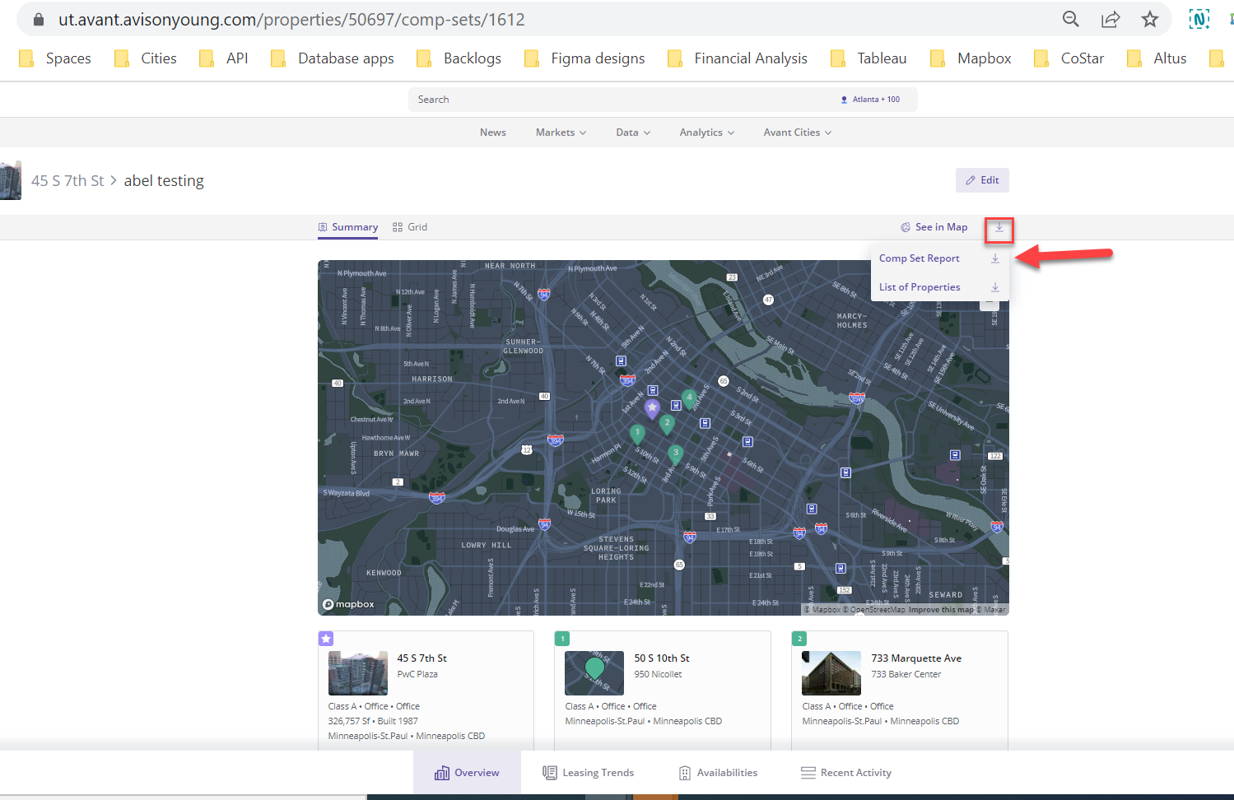
Task: Open the 733 Marquette Ave property thumbnail
Action: pyautogui.click(x=831, y=673)
